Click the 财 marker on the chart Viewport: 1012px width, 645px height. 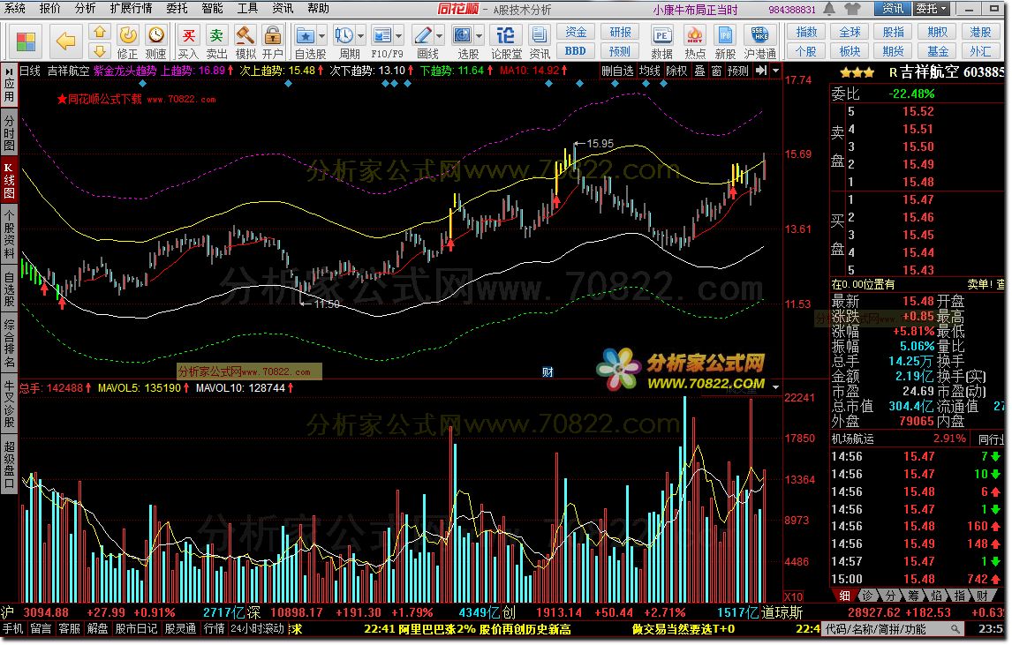(x=548, y=371)
